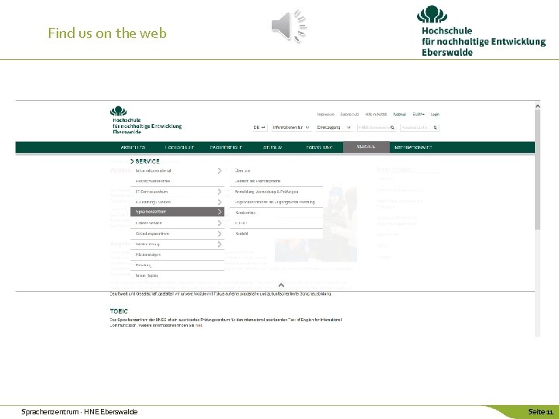Select the highlighted SERVICE nav tab
This screenshot has height=419, width=559.
pyautogui.click(x=366, y=147)
